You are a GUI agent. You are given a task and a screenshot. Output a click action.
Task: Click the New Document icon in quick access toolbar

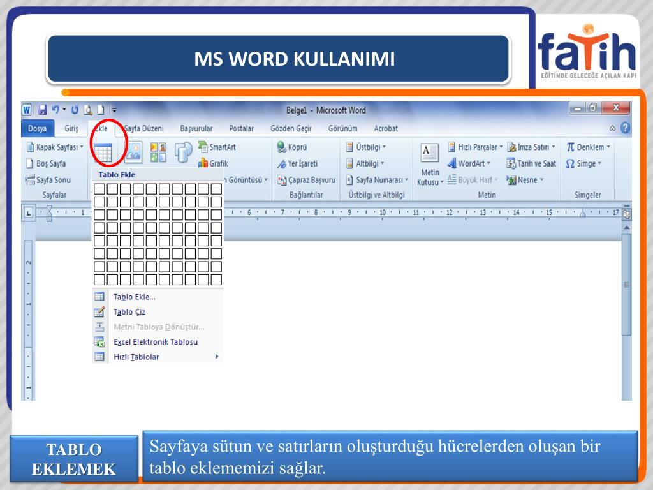click(101, 110)
